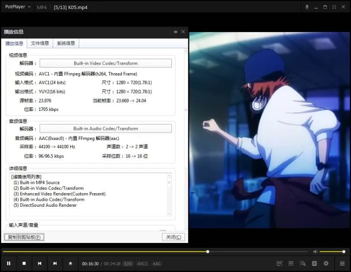Select (2) Built-in Video Codec/Transform row

tap(49, 188)
